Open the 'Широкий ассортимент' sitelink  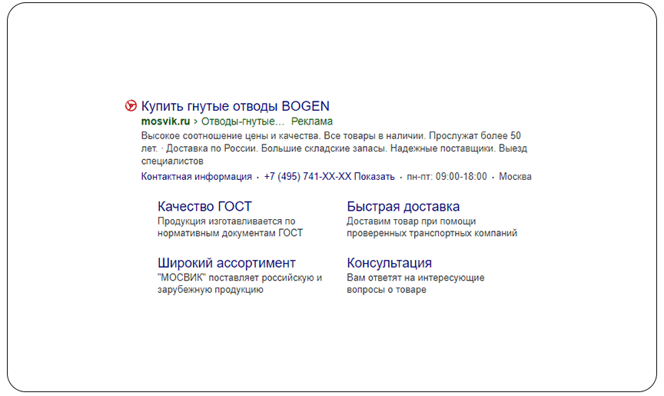pyautogui.click(x=227, y=263)
